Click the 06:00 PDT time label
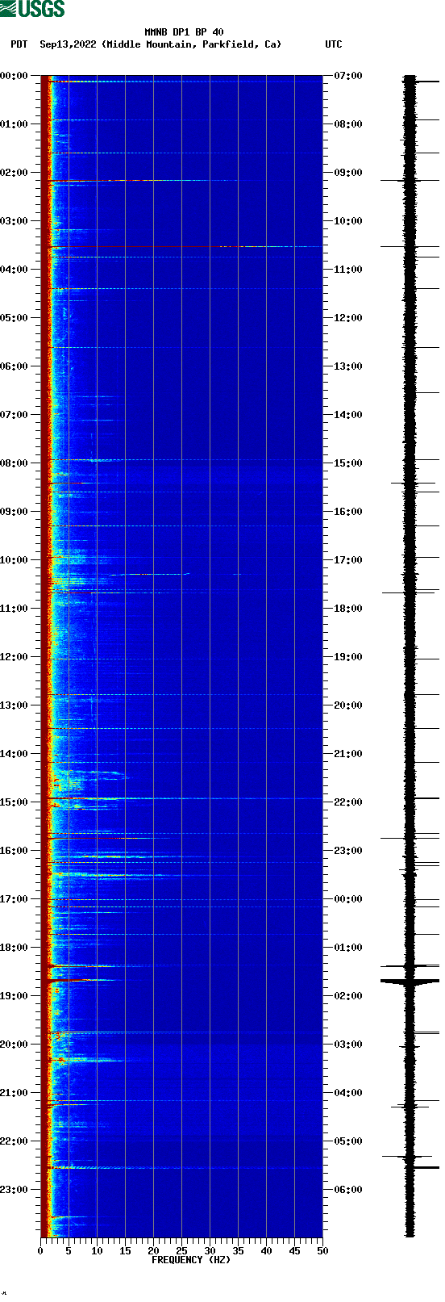This screenshot has height=1302, width=445. pos(15,366)
